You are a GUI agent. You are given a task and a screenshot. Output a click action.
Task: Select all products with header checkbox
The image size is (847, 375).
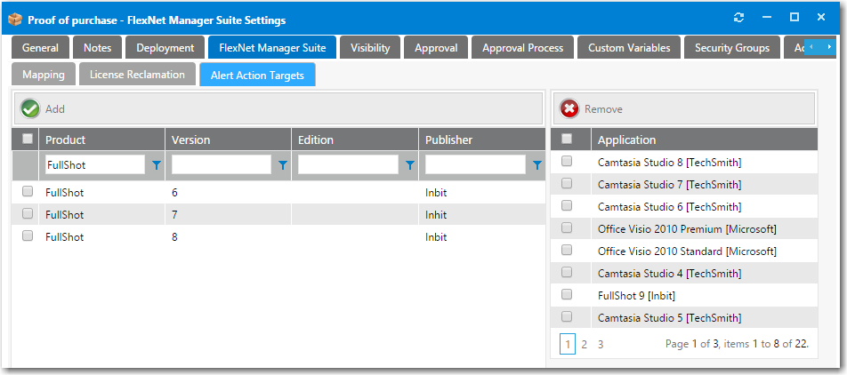(x=28, y=139)
